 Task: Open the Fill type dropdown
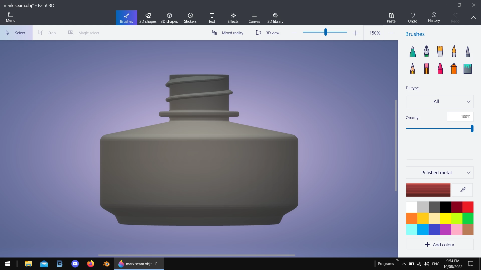[x=439, y=101]
